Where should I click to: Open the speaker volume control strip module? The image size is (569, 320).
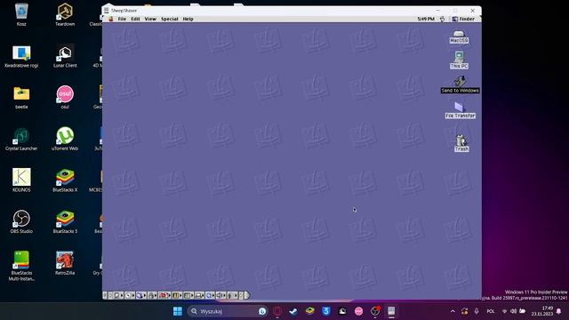tap(220, 295)
